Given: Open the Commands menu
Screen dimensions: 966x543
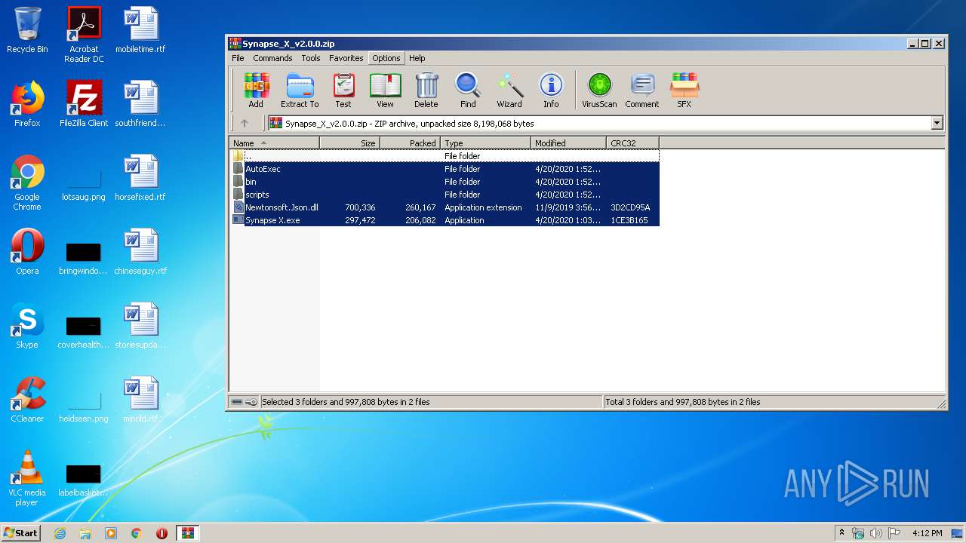Looking at the screenshot, I should tap(272, 58).
